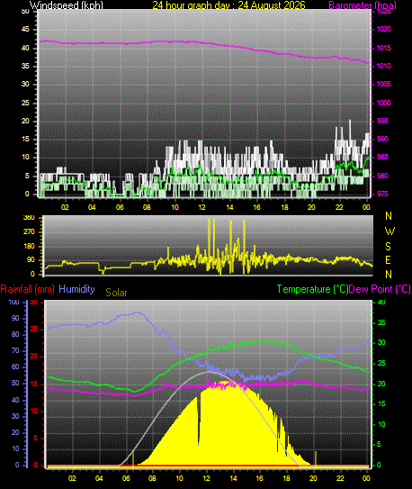Image resolution: width=412 pixels, height=489 pixels.
Task: Select the hour 22 label under windspeed chart
Action: [x=339, y=207]
